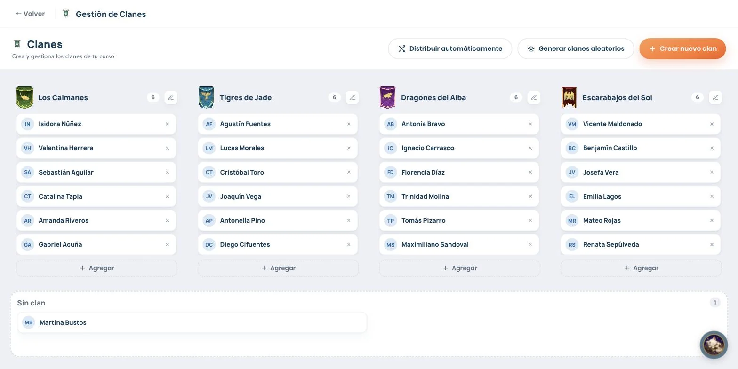
Task: Select Antonella Pino's member card
Action: 278,220
